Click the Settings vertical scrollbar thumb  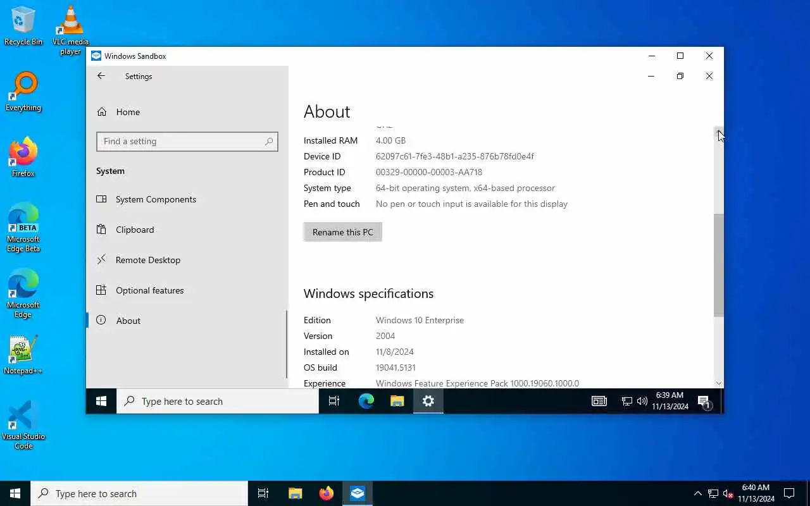click(719, 266)
